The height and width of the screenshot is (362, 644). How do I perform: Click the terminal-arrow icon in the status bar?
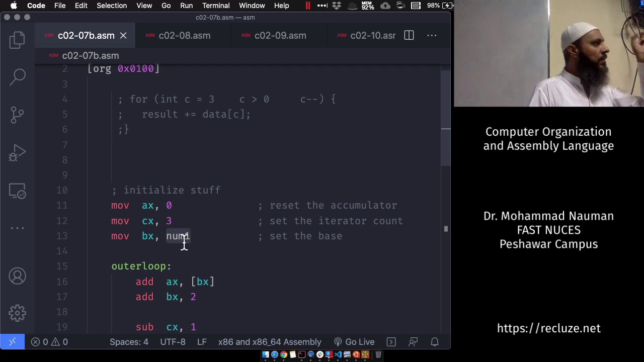click(x=391, y=342)
